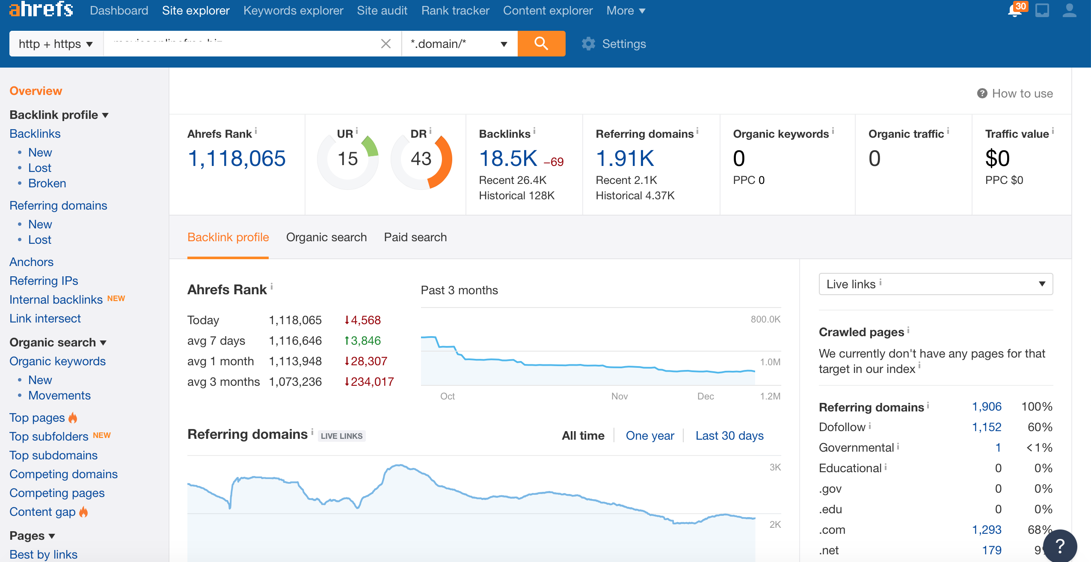Open Anchors report in sidebar
This screenshot has width=1091, height=562.
(31, 262)
